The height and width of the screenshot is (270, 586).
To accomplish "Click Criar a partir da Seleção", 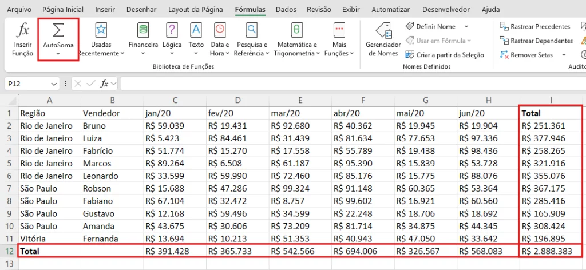I will [x=445, y=55].
